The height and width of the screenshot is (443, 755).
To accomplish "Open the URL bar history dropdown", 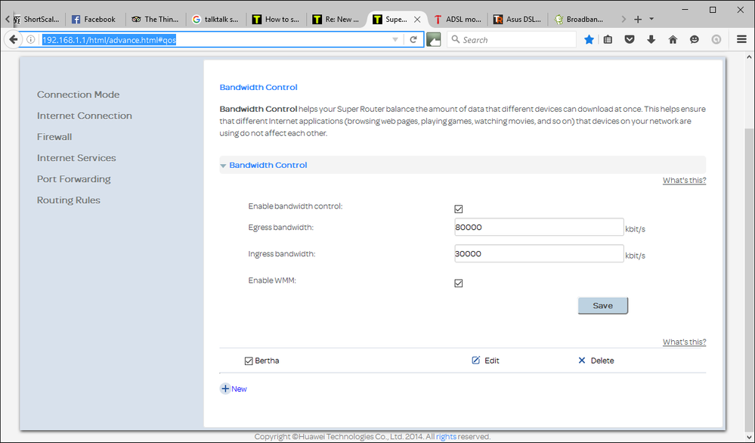I will [395, 39].
